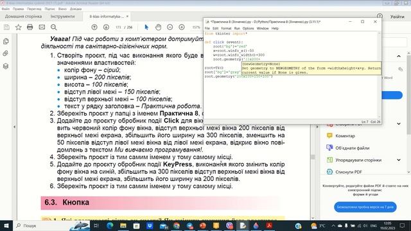Zoom in with the plus circle icon

tap(182, 27)
